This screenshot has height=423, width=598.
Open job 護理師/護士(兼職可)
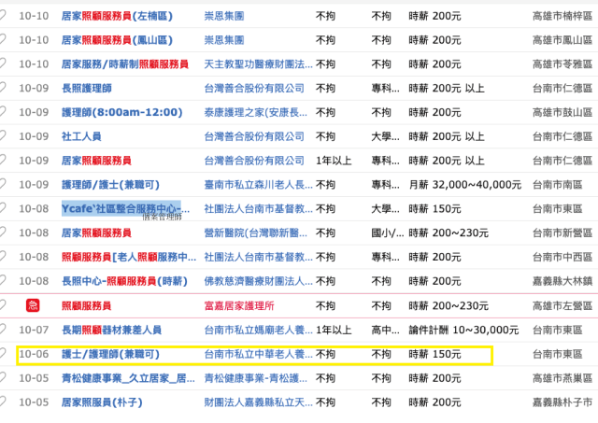pos(110,185)
